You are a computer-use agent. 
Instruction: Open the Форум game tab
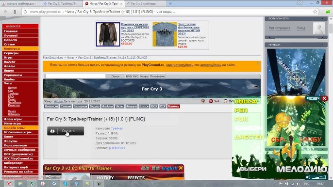[x=131, y=106]
